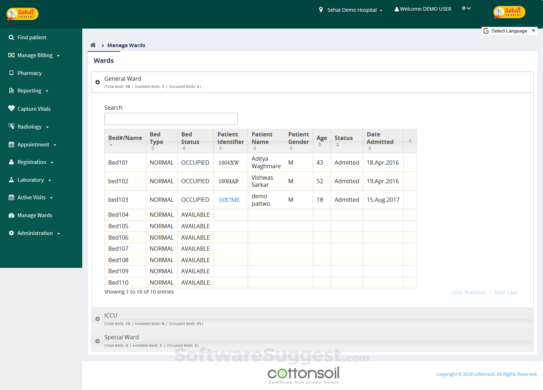Click the ward Search input field

pyautogui.click(x=171, y=119)
